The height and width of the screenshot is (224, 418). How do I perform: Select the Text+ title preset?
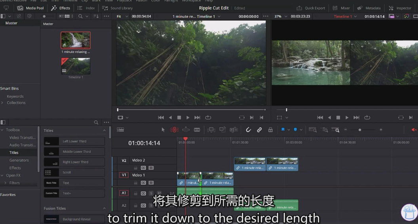click(74, 193)
